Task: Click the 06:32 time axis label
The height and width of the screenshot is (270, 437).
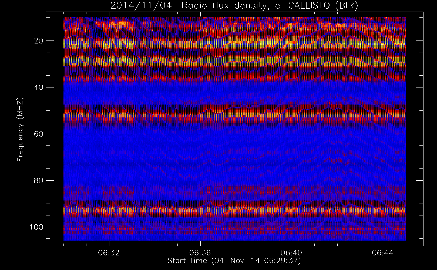Action: (109, 253)
